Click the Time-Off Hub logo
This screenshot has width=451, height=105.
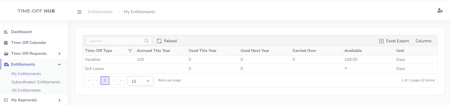click(x=36, y=11)
